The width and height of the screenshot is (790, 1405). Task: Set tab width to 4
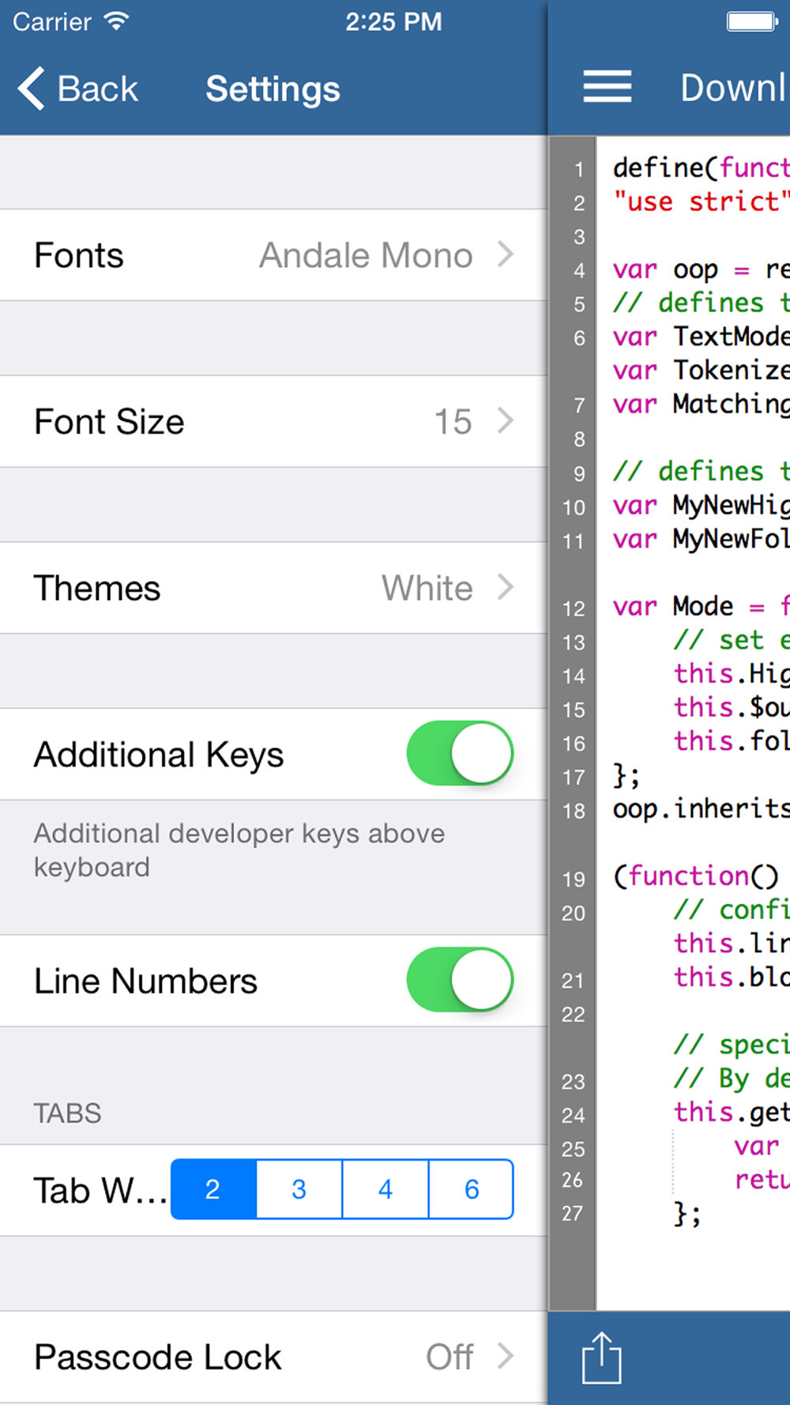pyautogui.click(x=386, y=1189)
